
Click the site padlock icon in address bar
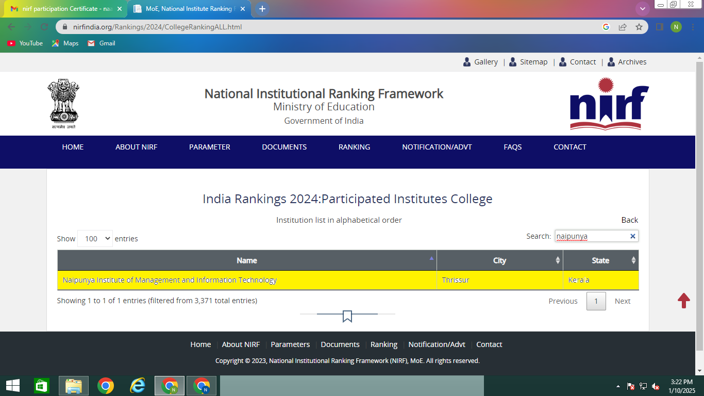tap(65, 27)
